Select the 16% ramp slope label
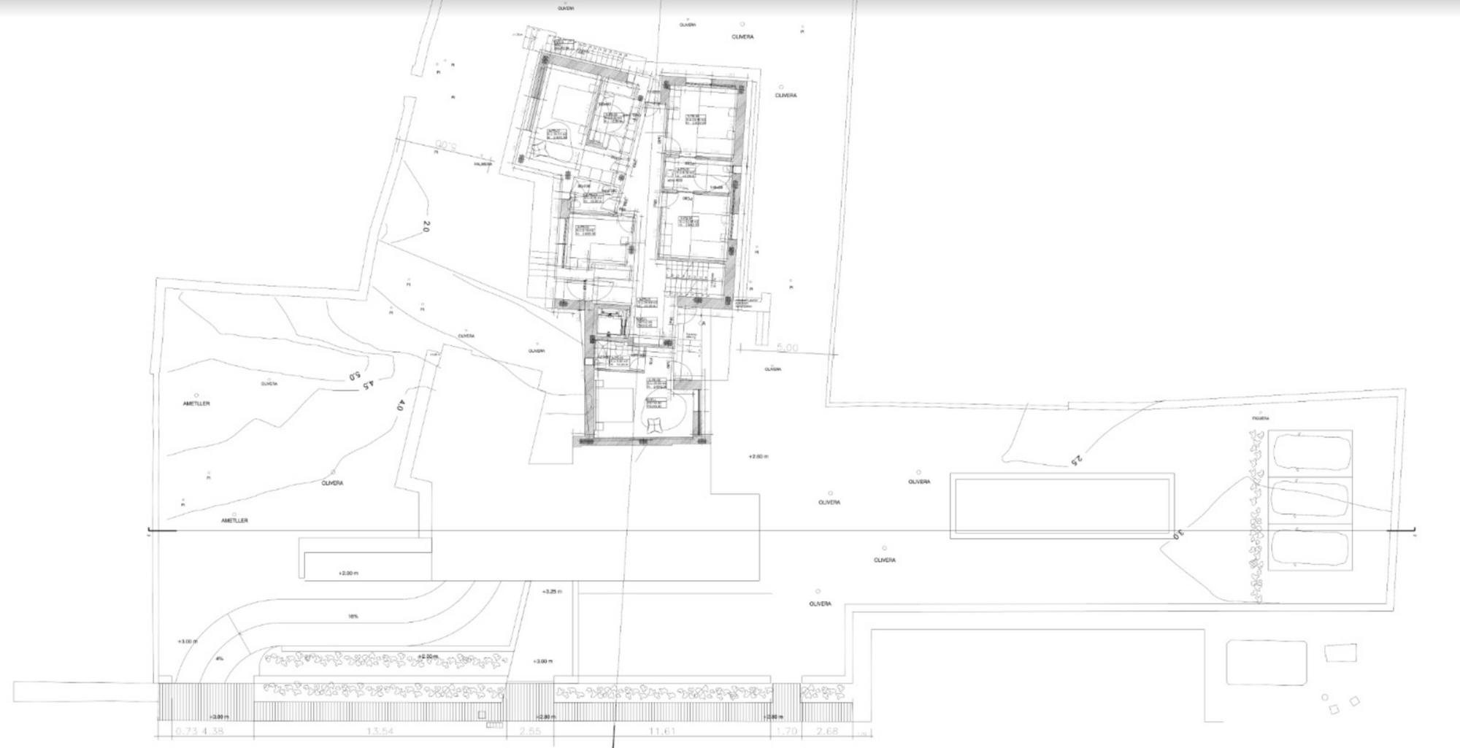The width and height of the screenshot is (1460, 748). pyautogui.click(x=353, y=617)
